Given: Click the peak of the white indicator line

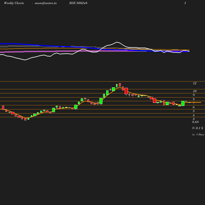Looking at the screenshot, I should pyautogui.click(x=117, y=42).
